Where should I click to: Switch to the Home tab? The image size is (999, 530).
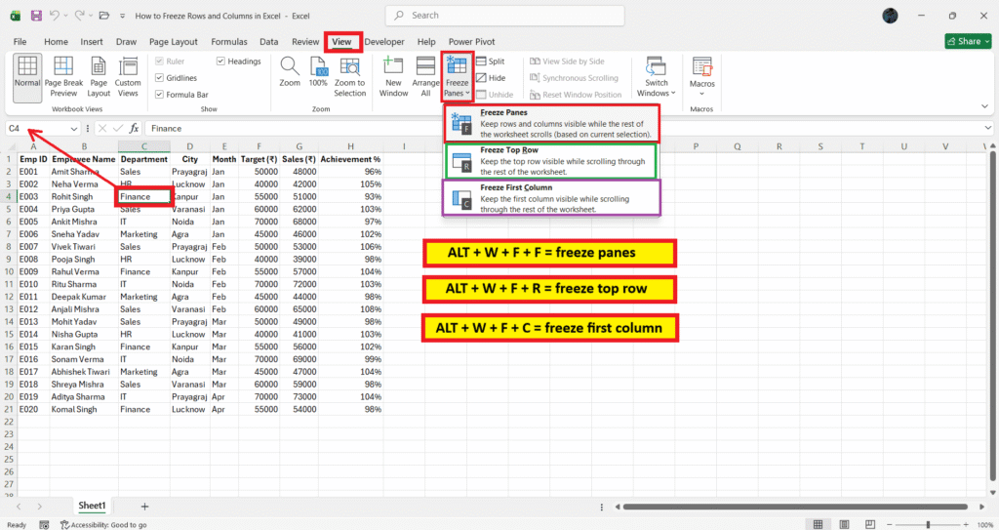point(56,41)
